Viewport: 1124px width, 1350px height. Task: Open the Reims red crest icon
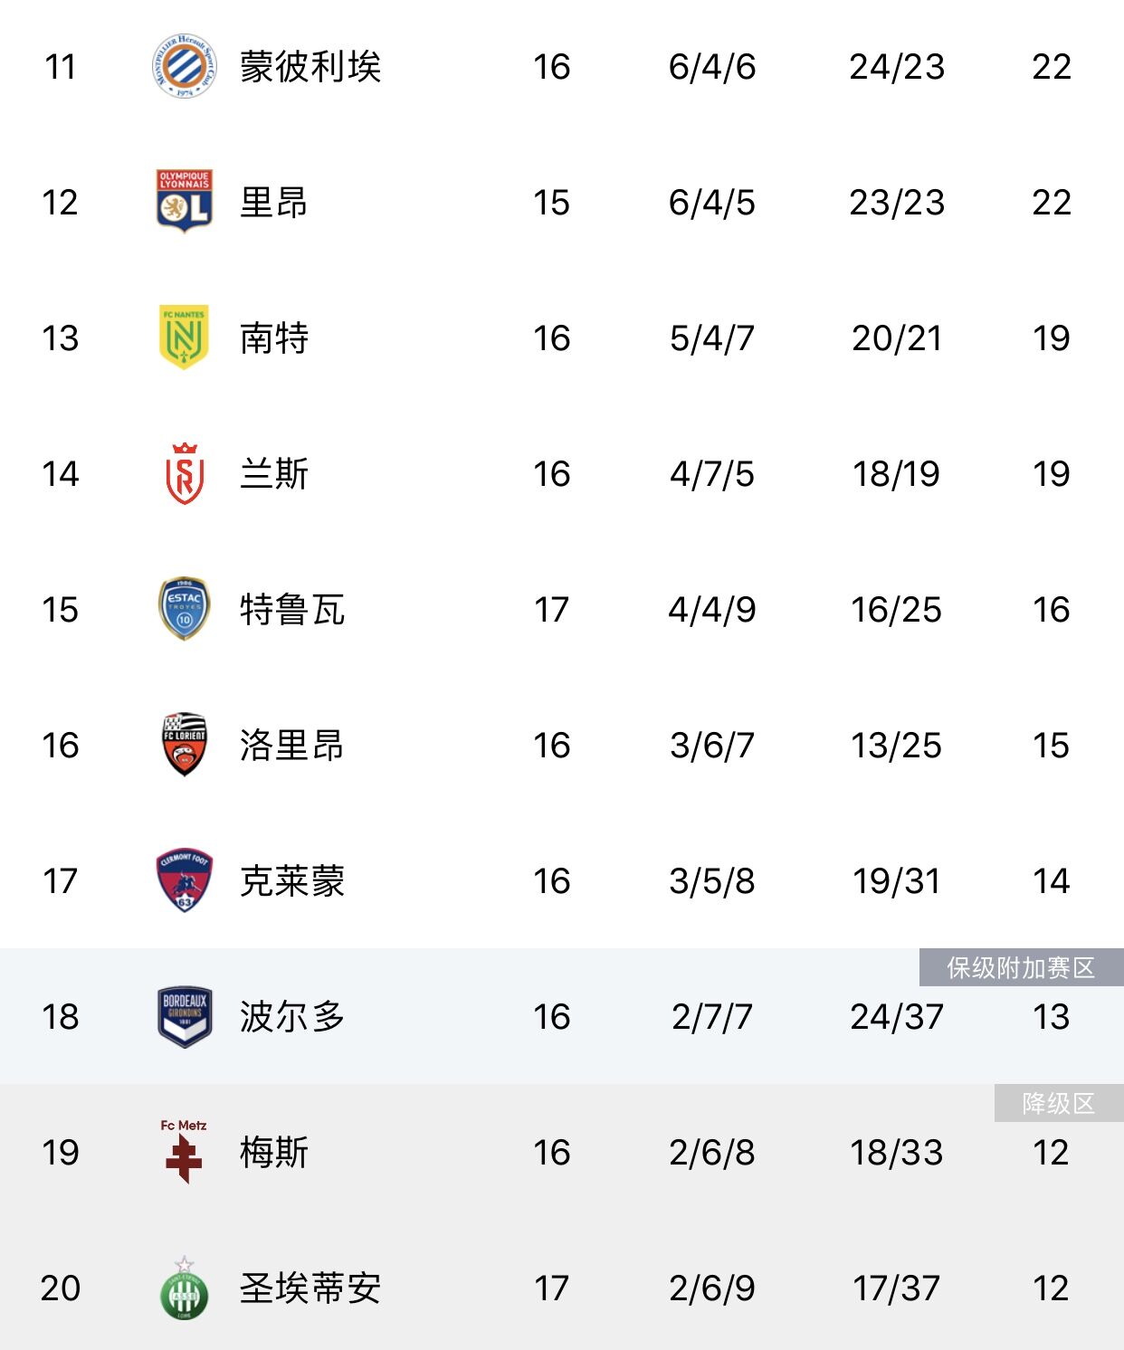185,473
